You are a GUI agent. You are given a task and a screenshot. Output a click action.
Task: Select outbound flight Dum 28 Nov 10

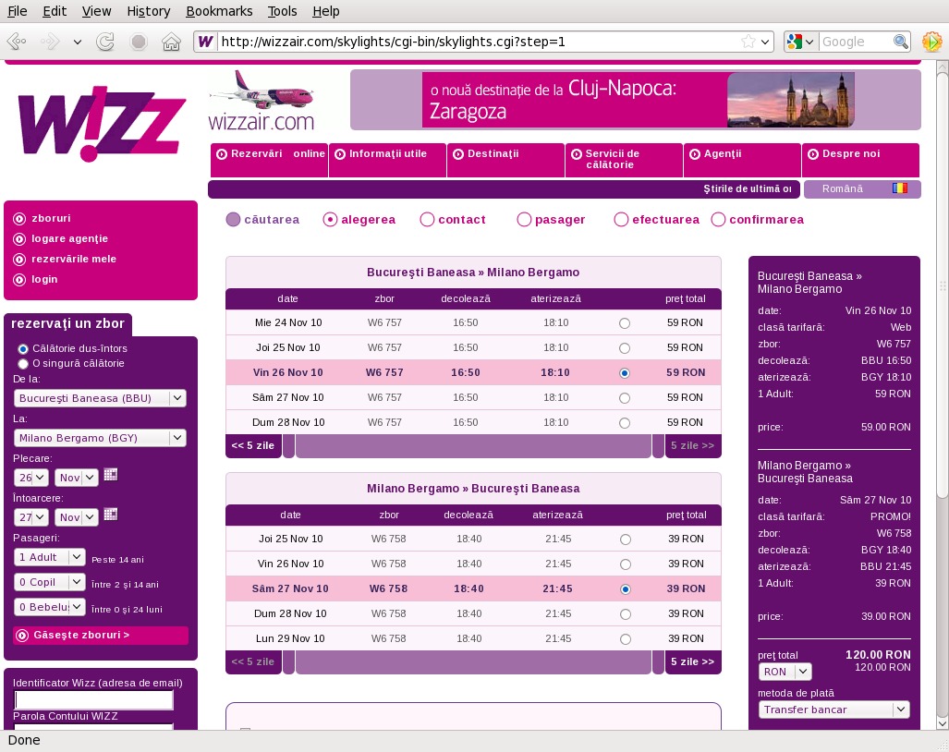pyautogui.click(x=625, y=423)
